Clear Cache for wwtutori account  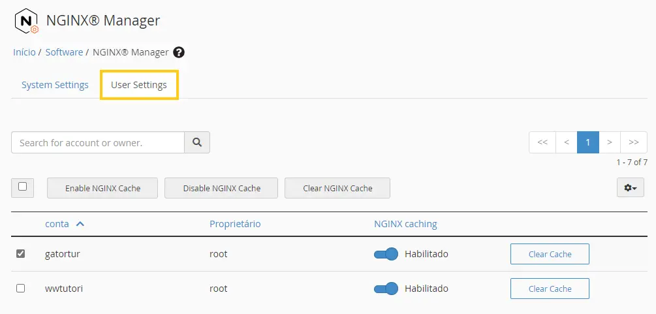(550, 289)
